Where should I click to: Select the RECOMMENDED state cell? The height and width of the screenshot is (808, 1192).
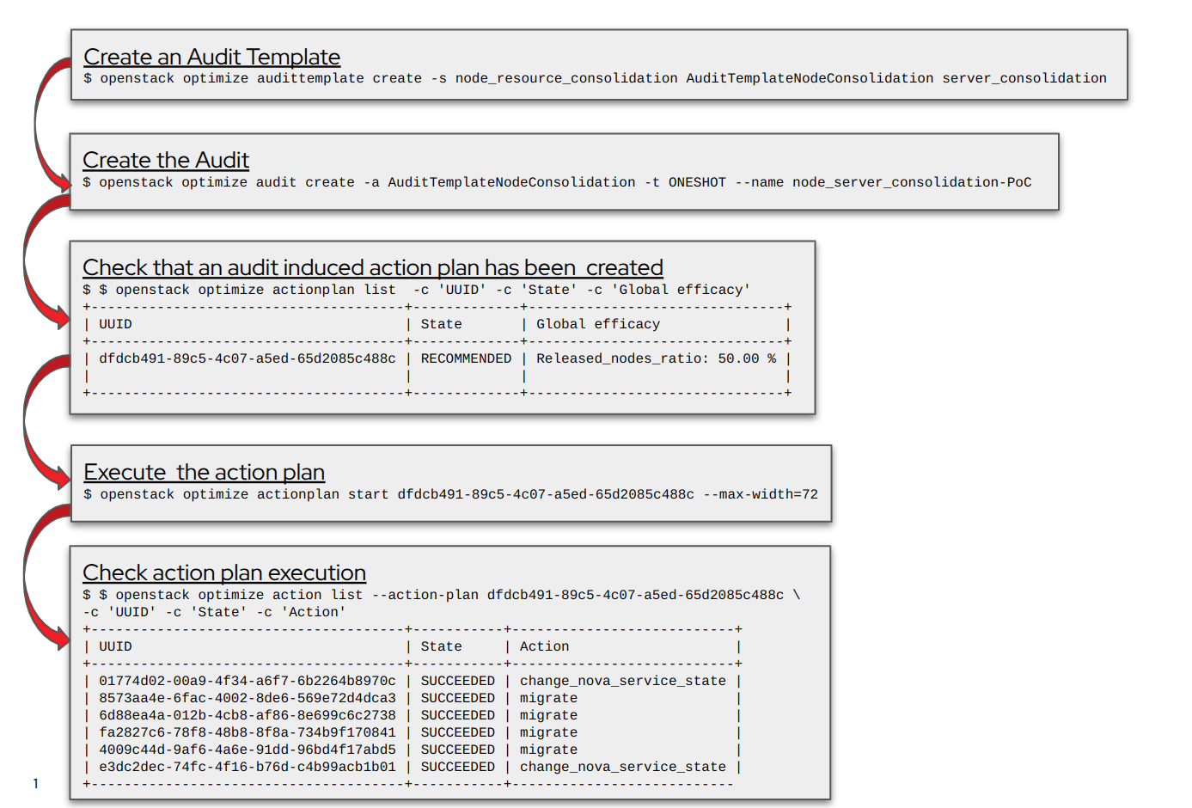point(466,358)
